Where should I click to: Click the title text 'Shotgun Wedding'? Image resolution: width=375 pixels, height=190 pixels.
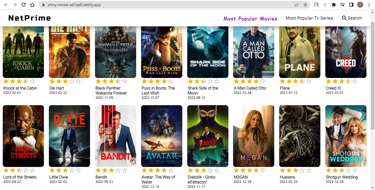[342, 177]
